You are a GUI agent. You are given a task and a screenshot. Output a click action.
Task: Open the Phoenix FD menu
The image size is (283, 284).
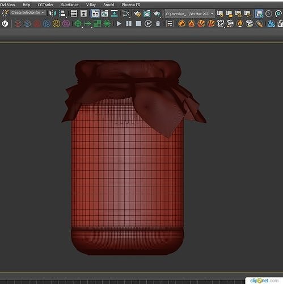131,5
